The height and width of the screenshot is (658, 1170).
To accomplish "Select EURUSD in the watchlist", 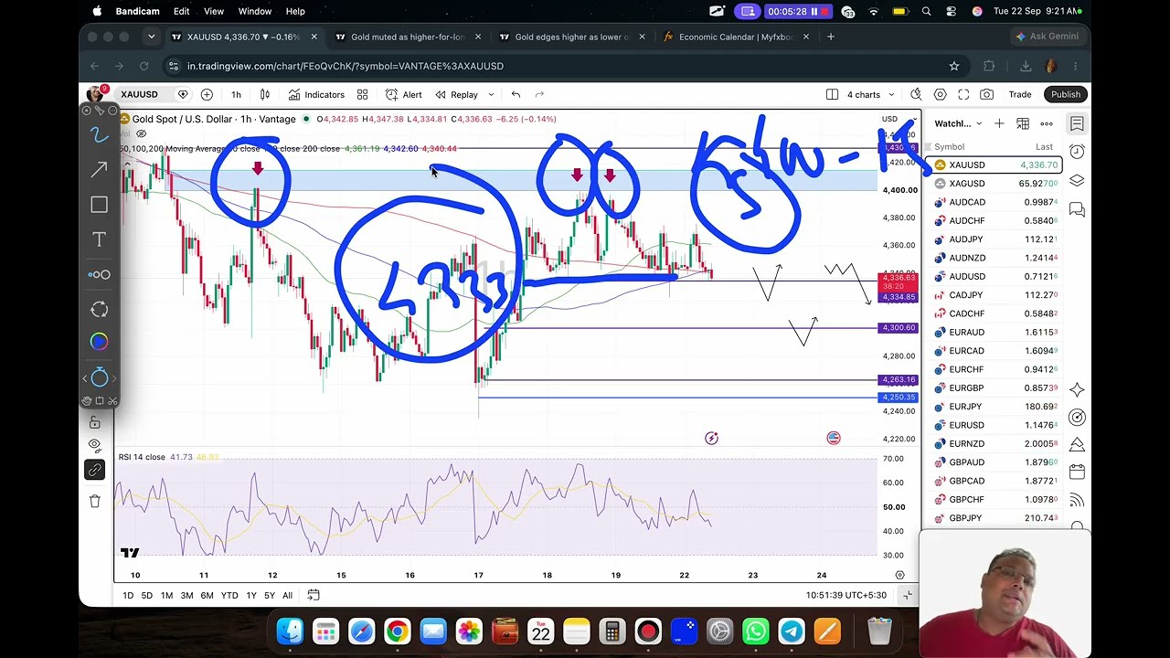I will (x=995, y=425).
